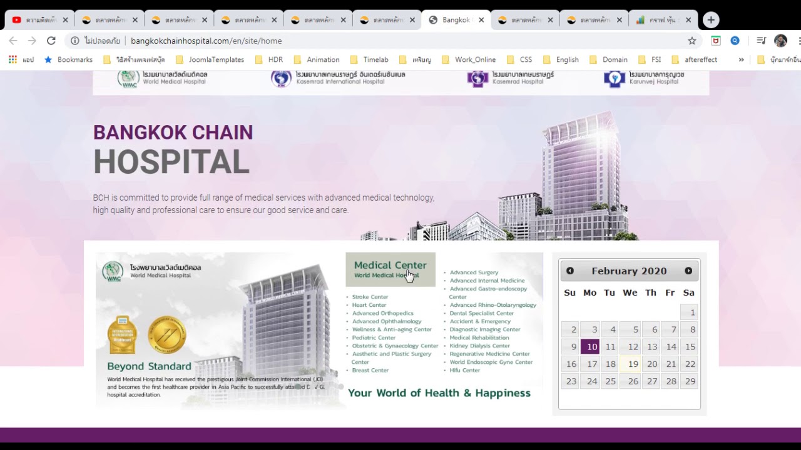Screen dimensions: 801x450
Task: Go to previous month in calendar
Action: pyautogui.click(x=570, y=271)
